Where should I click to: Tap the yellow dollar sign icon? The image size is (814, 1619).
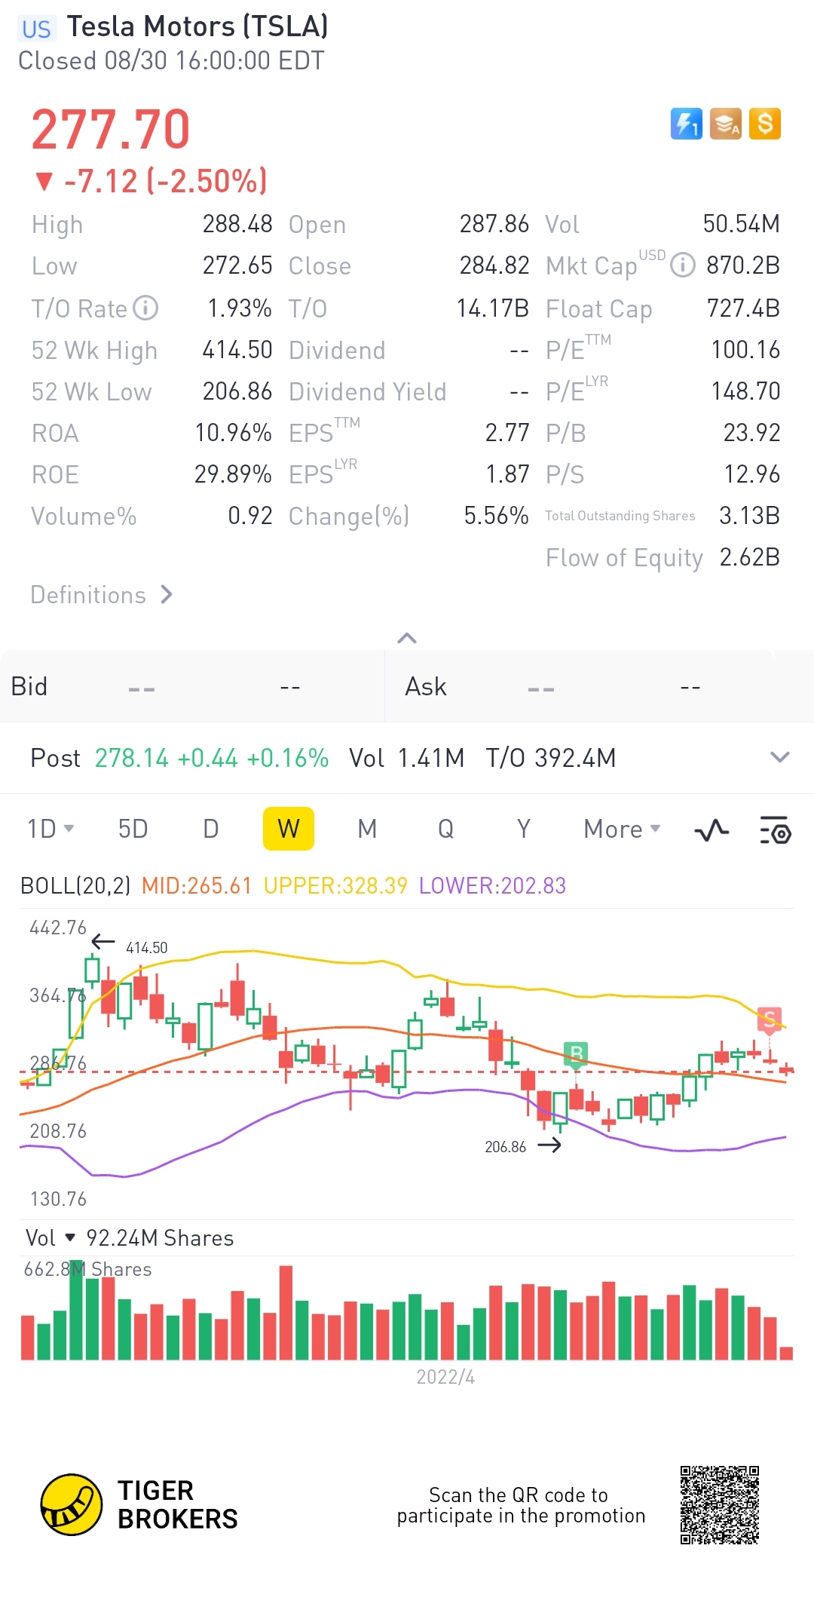coord(765,124)
